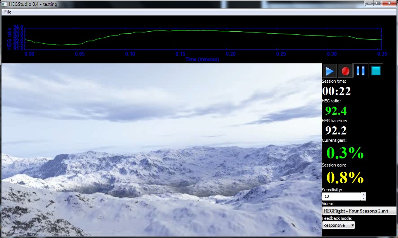Click the yellow Session gain 0.8% readout

point(345,178)
